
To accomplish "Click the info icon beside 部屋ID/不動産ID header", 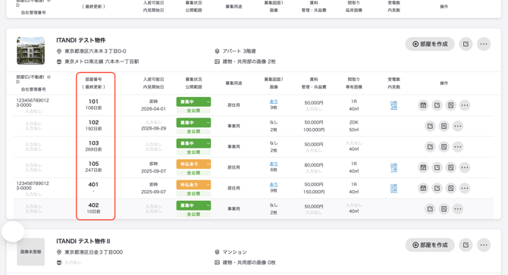I will [49, 77].
